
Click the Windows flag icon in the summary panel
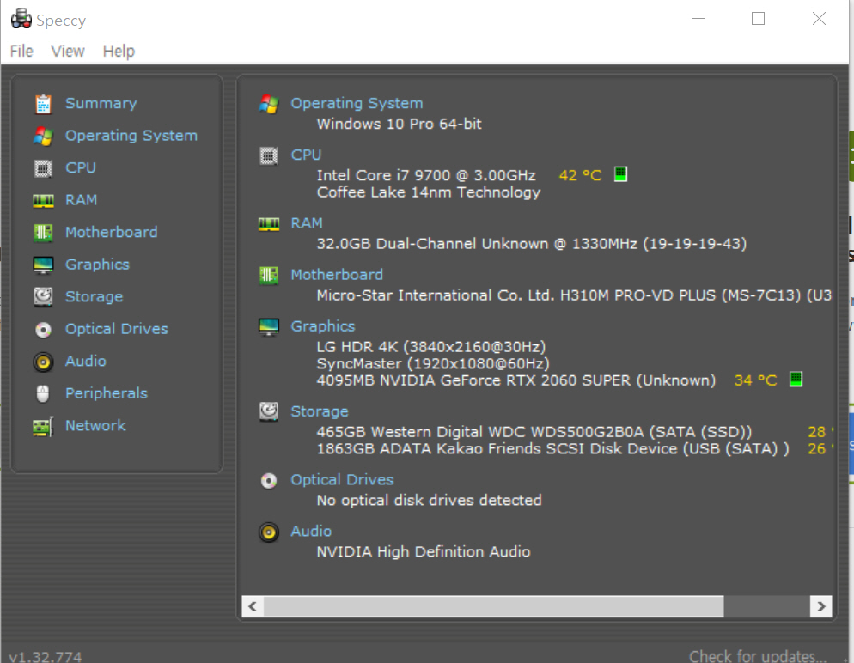(x=269, y=103)
